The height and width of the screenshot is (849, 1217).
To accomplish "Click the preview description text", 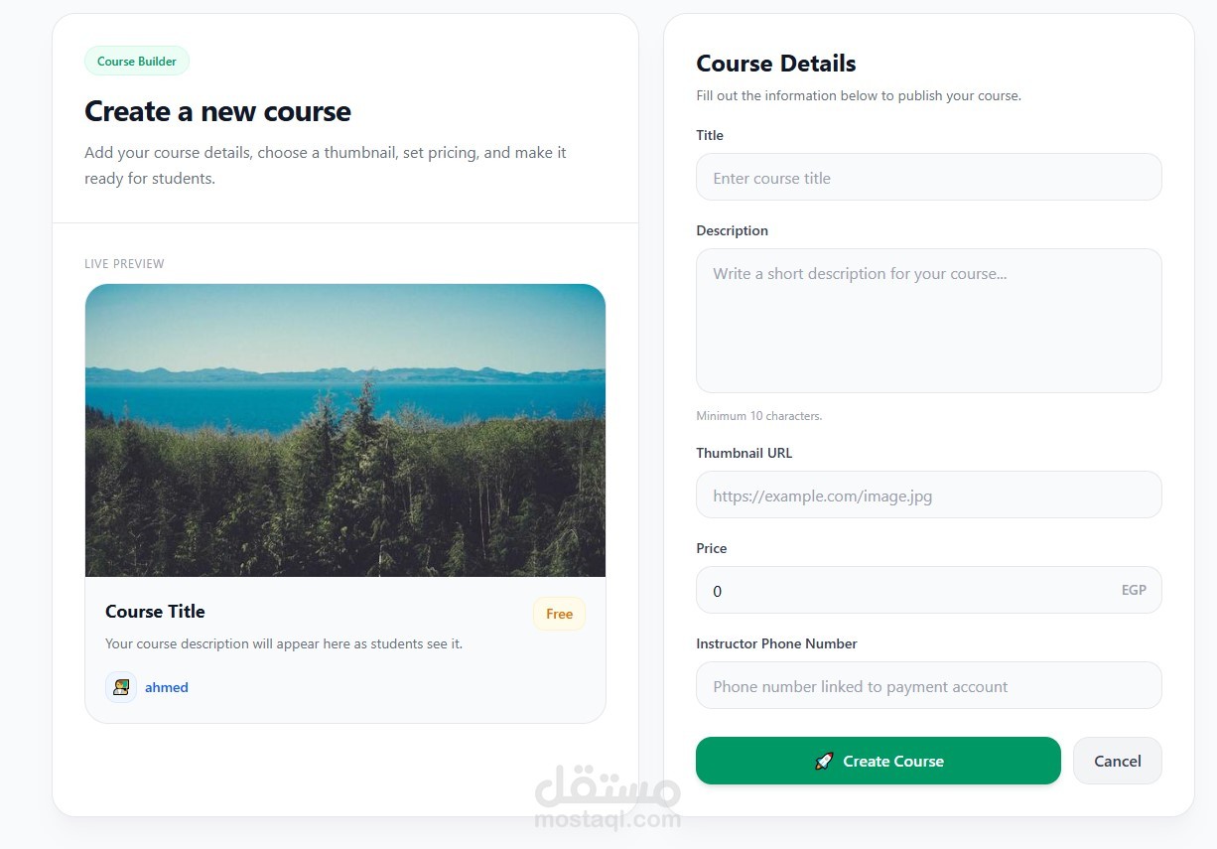I will point(284,643).
